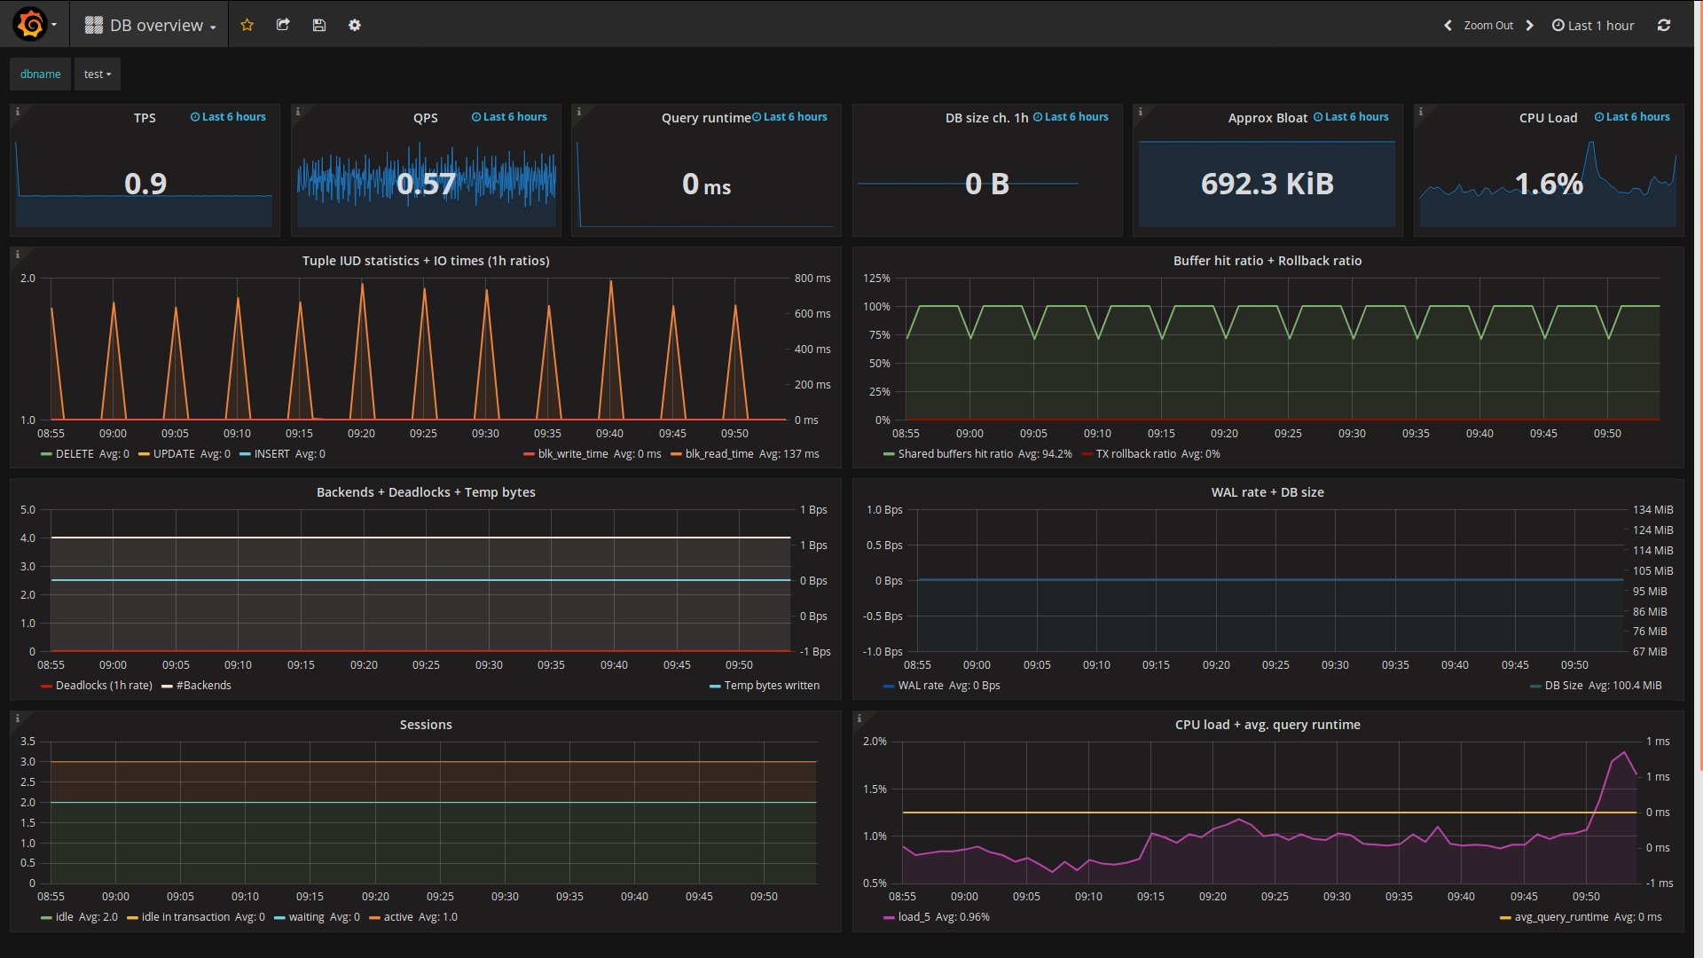
Task: Open the Grafana logo main menu
Action: pos(30,25)
